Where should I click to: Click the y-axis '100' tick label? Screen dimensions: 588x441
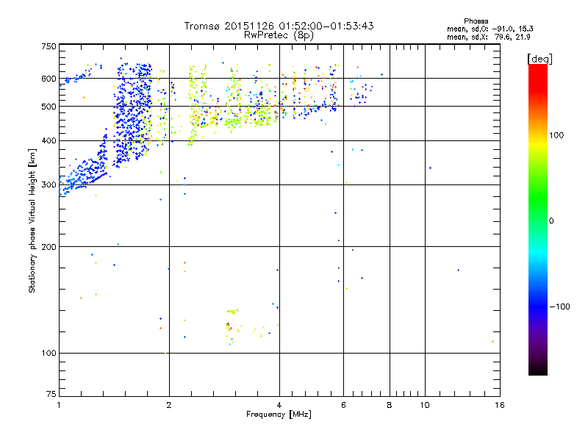49,354
